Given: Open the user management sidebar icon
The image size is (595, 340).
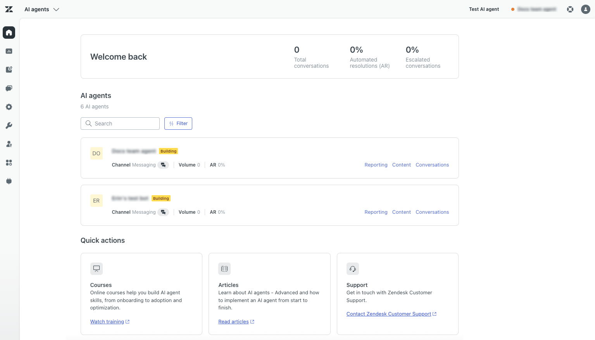Looking at the screenshot, I should tap(9, 144).
